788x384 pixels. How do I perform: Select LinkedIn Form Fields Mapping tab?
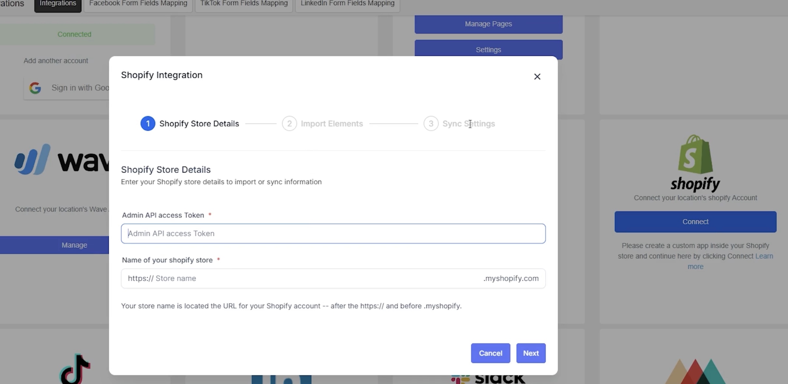(x=347, y=4)
